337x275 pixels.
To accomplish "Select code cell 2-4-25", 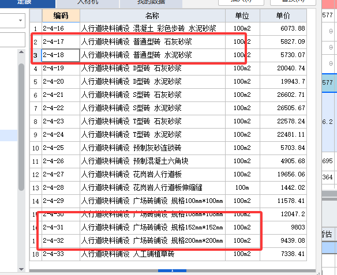I will (x=61, y=148).
